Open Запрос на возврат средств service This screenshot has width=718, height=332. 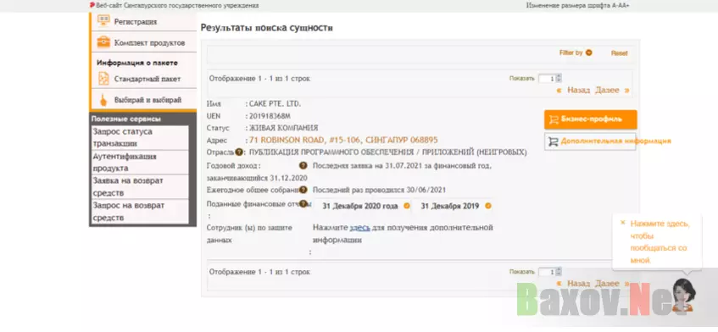(x=140, y=211)
